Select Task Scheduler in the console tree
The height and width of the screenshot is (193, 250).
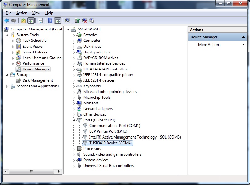click(35, 41)
